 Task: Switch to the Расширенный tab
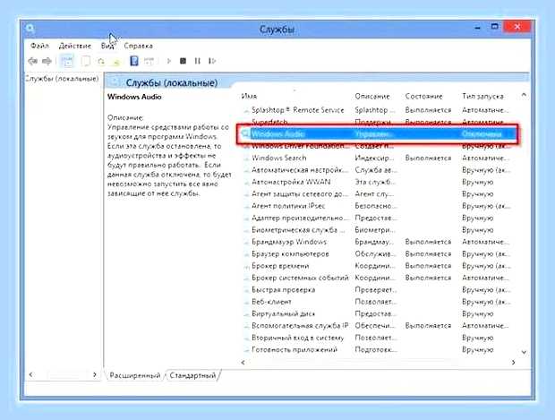pos(135,375)
